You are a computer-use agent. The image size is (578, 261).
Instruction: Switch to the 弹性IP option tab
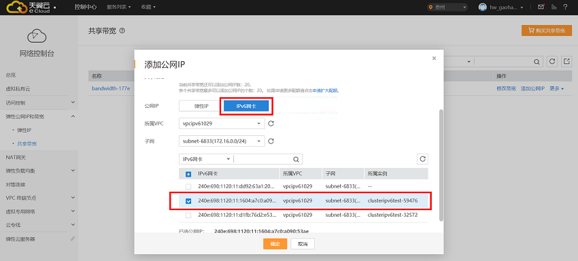[x=201, y=106]
